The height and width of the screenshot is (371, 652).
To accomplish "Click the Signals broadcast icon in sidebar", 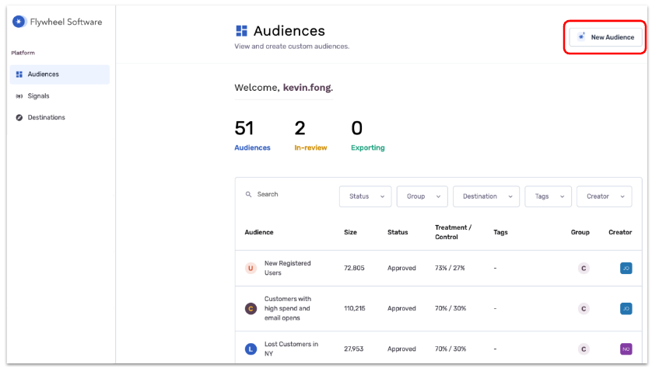I will [x=19, y=96].
